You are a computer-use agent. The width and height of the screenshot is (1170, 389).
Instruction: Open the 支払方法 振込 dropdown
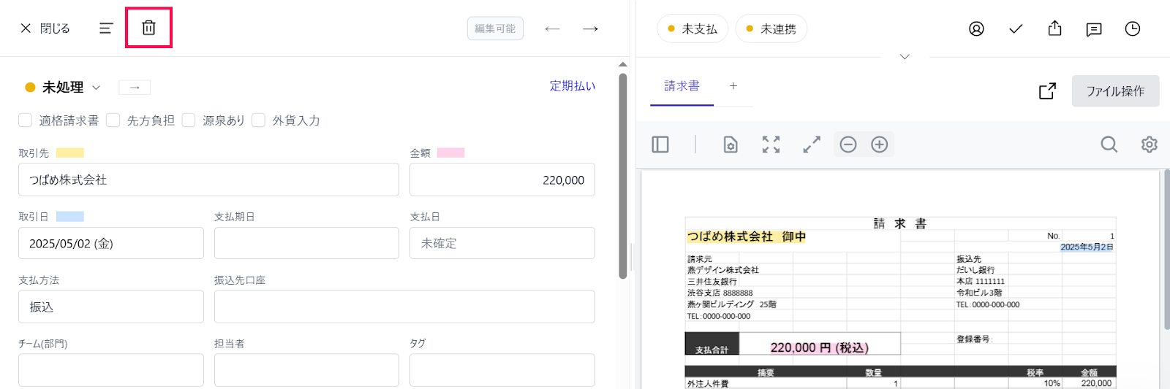(x=111, y=307)
